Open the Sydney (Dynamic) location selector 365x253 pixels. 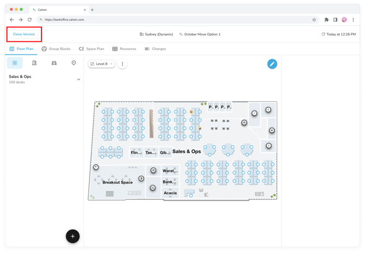pyautogui.click(x=156, y=34)
